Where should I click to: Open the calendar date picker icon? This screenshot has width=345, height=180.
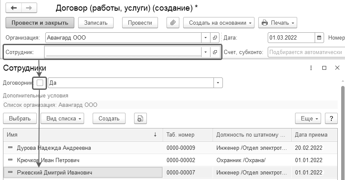[319, 37]
